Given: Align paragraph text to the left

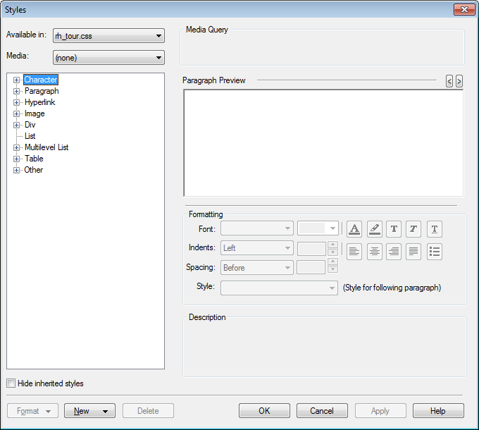Looking at the screenshot, I should pos(354,252).
